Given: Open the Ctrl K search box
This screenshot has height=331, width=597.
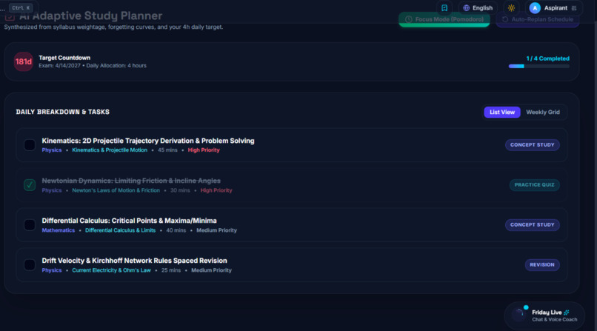Looking at the screenshot, I should tap(21, 7).
